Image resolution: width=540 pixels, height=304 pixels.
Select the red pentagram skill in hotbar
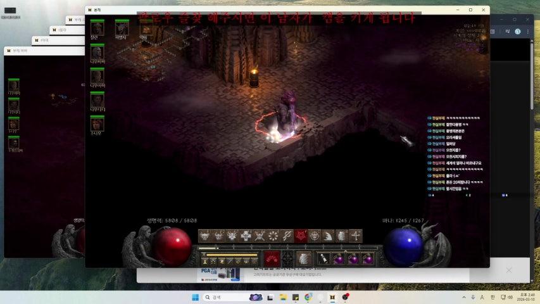tap(301, 236)
